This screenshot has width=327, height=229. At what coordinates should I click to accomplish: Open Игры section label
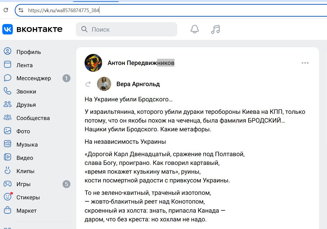[23, 184]
